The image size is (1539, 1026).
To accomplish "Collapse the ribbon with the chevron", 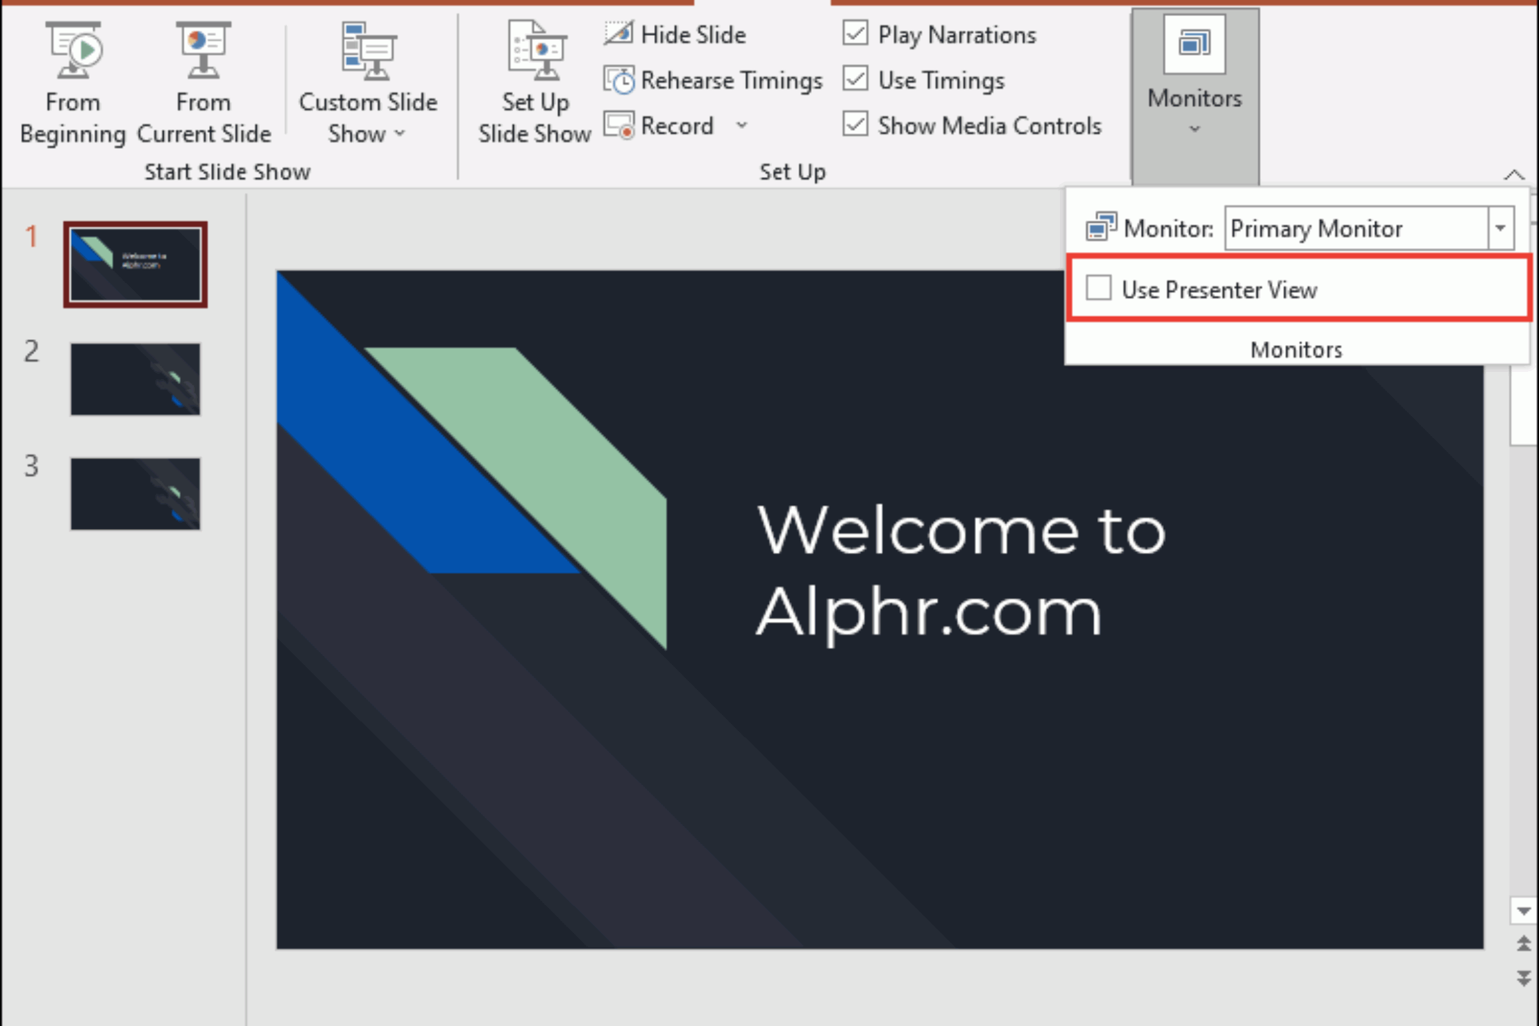I will coord(1514,174).
